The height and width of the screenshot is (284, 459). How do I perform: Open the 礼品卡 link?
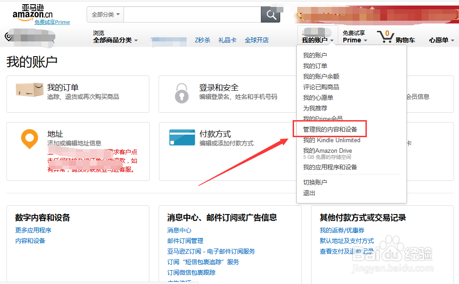click(x=228, y=40)
